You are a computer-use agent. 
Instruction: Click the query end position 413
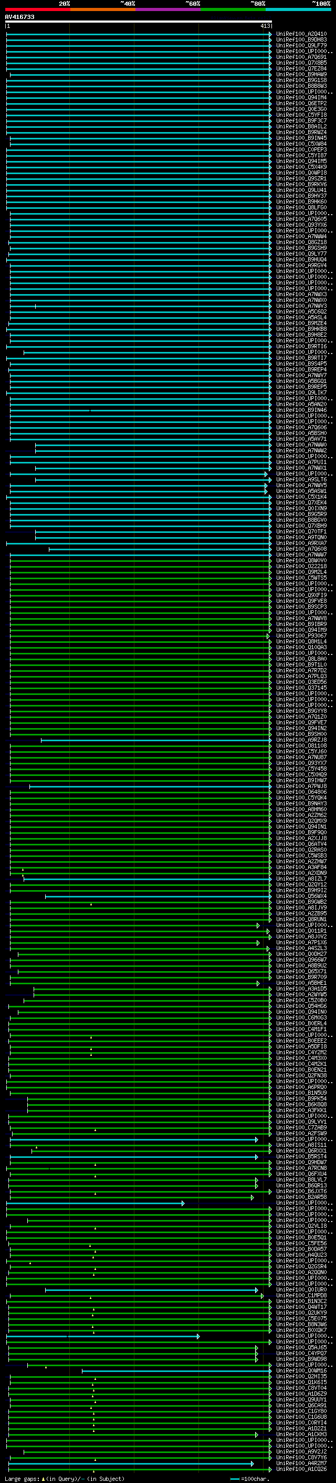(x=265, y=26)
